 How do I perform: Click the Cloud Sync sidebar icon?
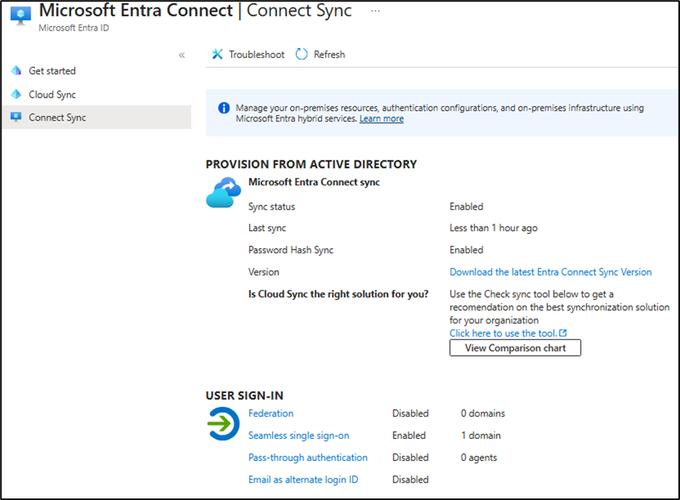(x=16, y=95)
